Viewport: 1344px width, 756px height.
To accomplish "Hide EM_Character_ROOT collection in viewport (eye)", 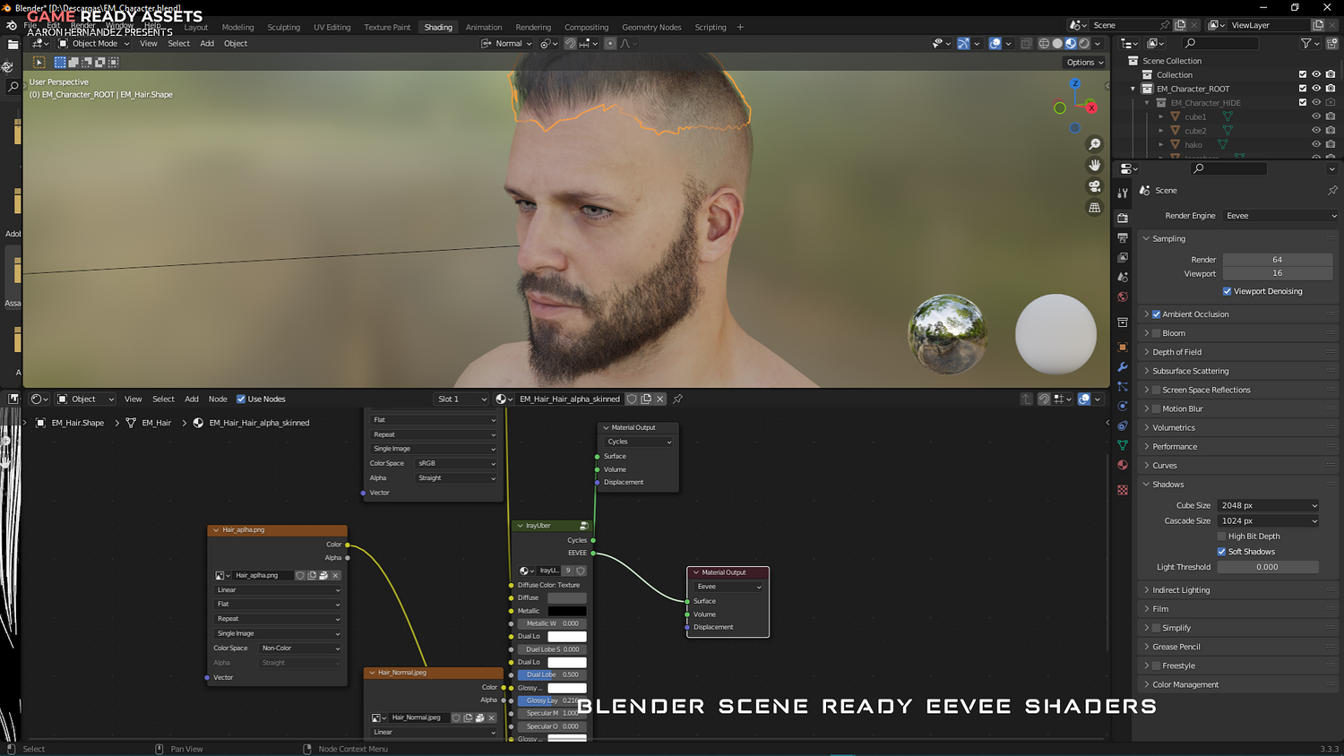I will (x=1316, y=89).
